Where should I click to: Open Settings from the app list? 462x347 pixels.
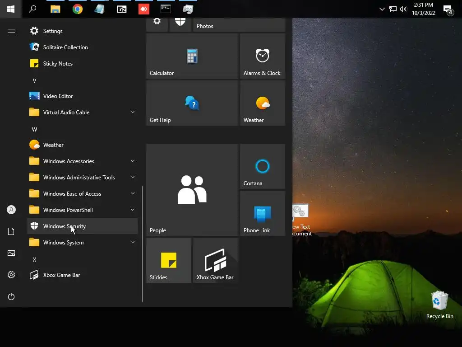83,31
